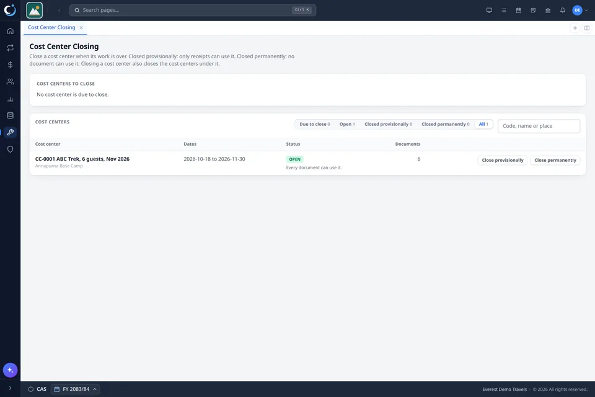Click the Annapurna Base Camp place text
The height and width of the screenshot is (397, 595).
tap(59, 166)
